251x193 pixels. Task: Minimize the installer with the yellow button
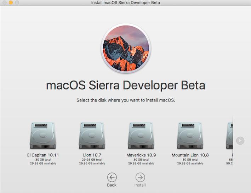tap(11, 2)
